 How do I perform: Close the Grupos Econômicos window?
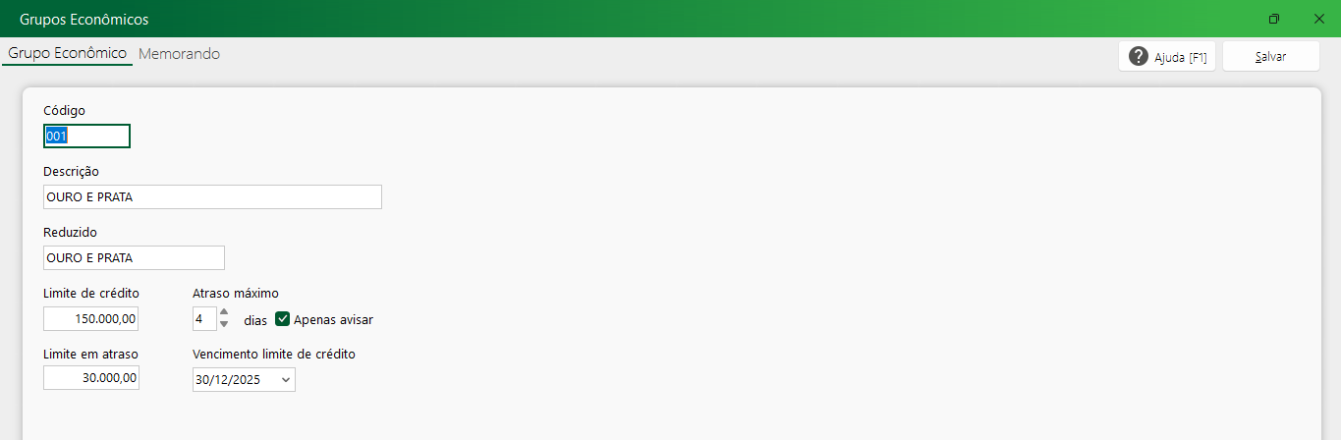(x=1319, y=19)
